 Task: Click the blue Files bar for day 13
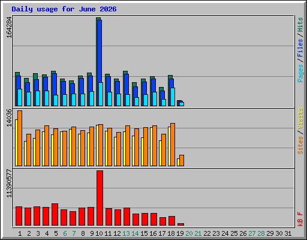[127, 84]
